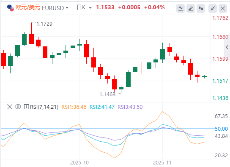The height and width of the screenshot is (167, 230).
Task: Open the indicator line chart tool
Action: (181, 8)
